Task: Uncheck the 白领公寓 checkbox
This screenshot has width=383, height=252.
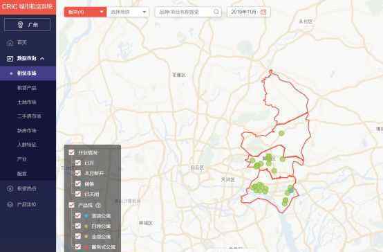Action: pos(78,226)
